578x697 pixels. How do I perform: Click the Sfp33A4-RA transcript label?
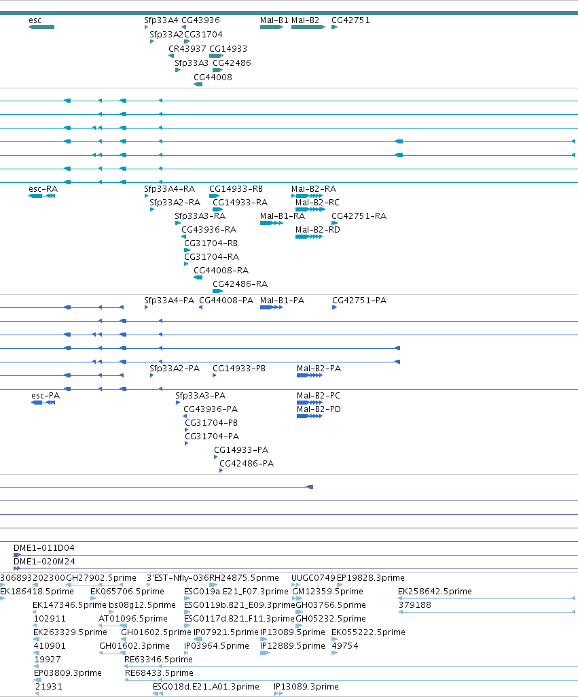click(x=170, y=189)
